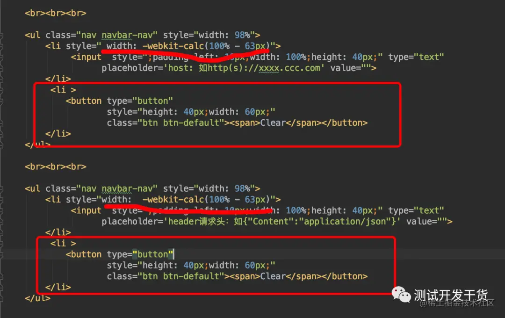Click the closing </ul> tag after the header list's button
Viewport: 505px width, 318px height.
[38, 298]
